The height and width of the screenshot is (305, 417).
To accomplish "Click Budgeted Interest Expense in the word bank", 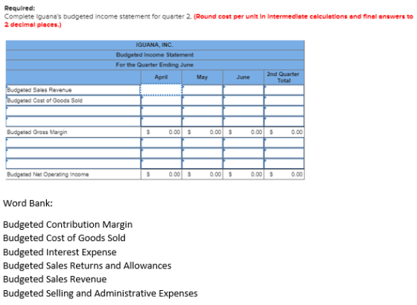I will [x=60, y=252].
